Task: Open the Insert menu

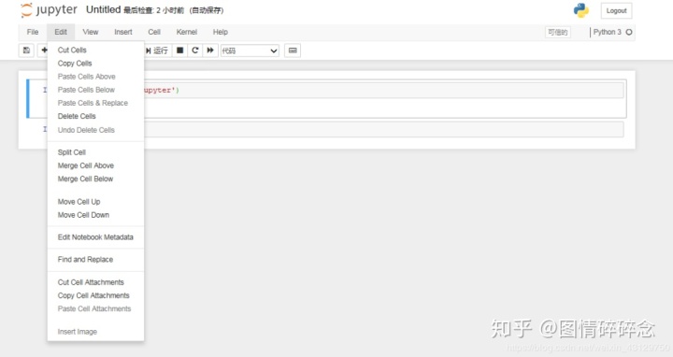Action: pyautogui.click(x=123, y=32)
